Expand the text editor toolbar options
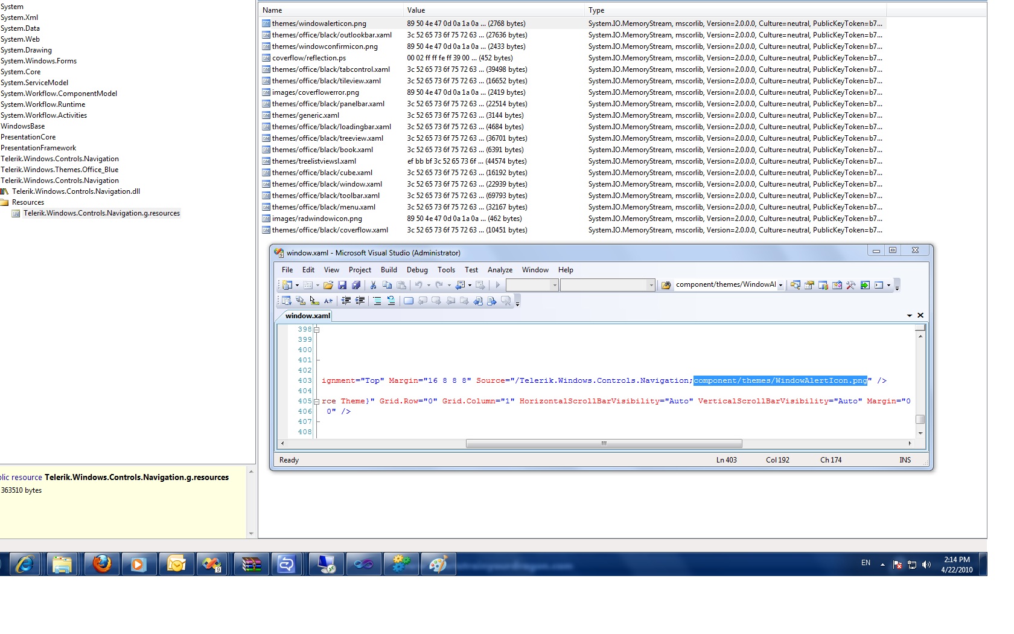1014x634 pixels. tap(517, 302)
